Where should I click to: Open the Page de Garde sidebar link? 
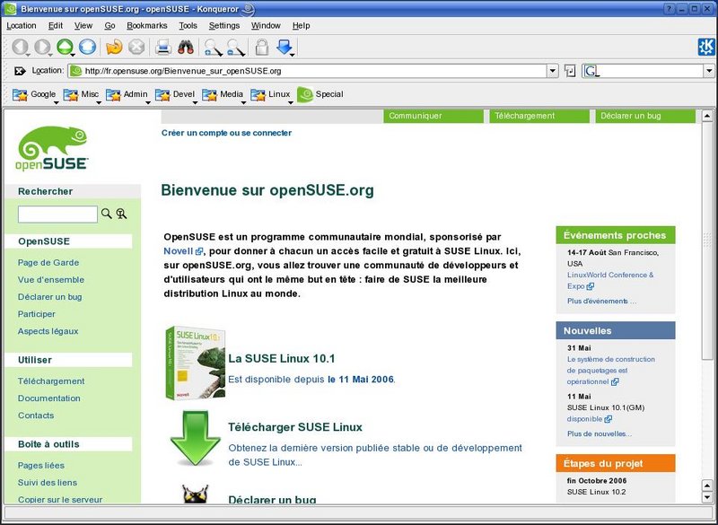[x=48, y=263]
